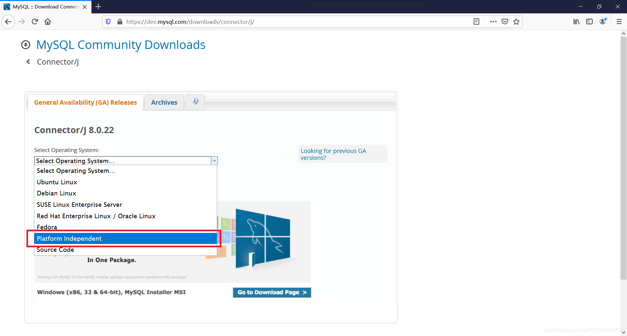This screenshot has height=336, width=627.
Task: Show the sidebar panel icon
Action: pos(589,22)
